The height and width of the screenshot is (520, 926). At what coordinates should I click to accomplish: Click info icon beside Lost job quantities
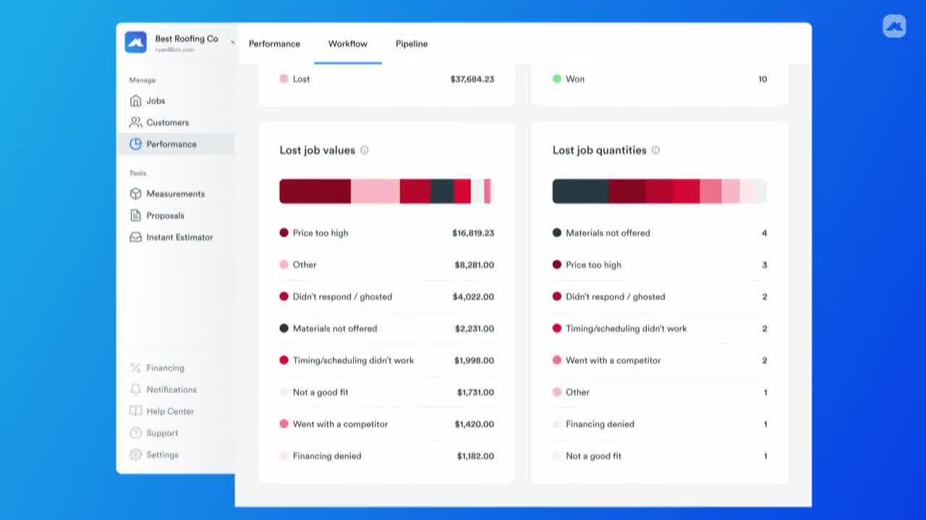[655, 150]
